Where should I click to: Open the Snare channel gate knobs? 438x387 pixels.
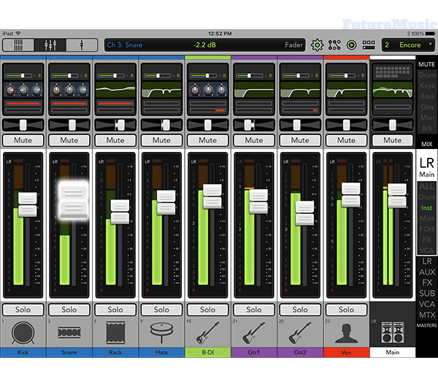[x=69, y=90]
